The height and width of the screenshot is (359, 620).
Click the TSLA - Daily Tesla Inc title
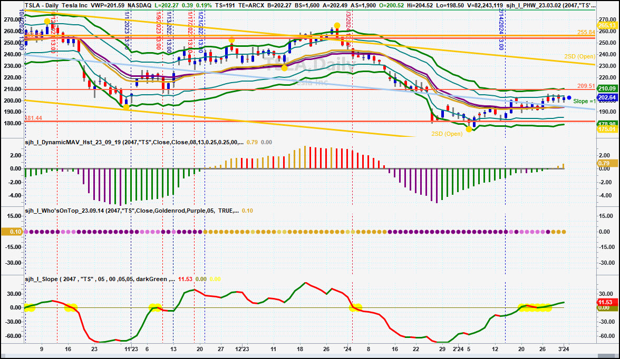56,6
